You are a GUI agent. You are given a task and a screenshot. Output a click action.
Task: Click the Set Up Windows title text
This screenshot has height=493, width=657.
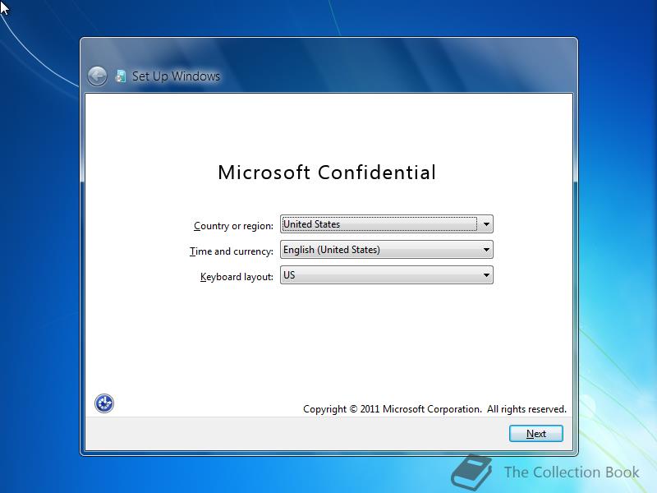[176, 76]
